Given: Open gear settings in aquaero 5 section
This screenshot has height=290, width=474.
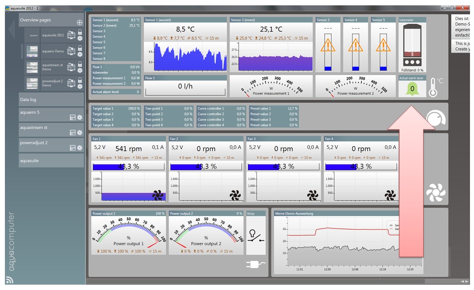Looking at the screenshot, I should tap(79, 117).
